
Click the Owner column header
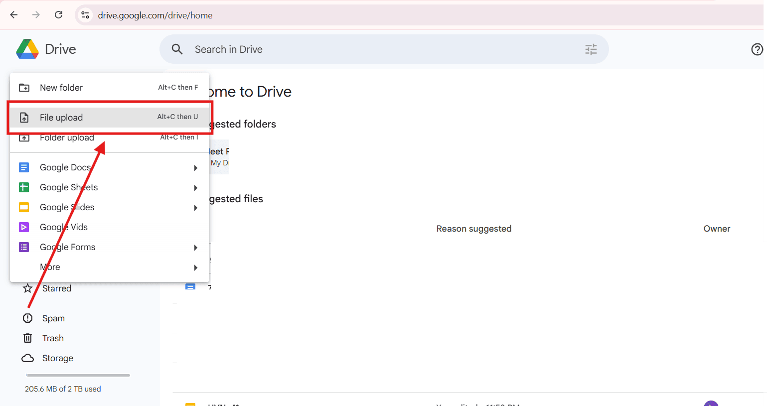717,229
